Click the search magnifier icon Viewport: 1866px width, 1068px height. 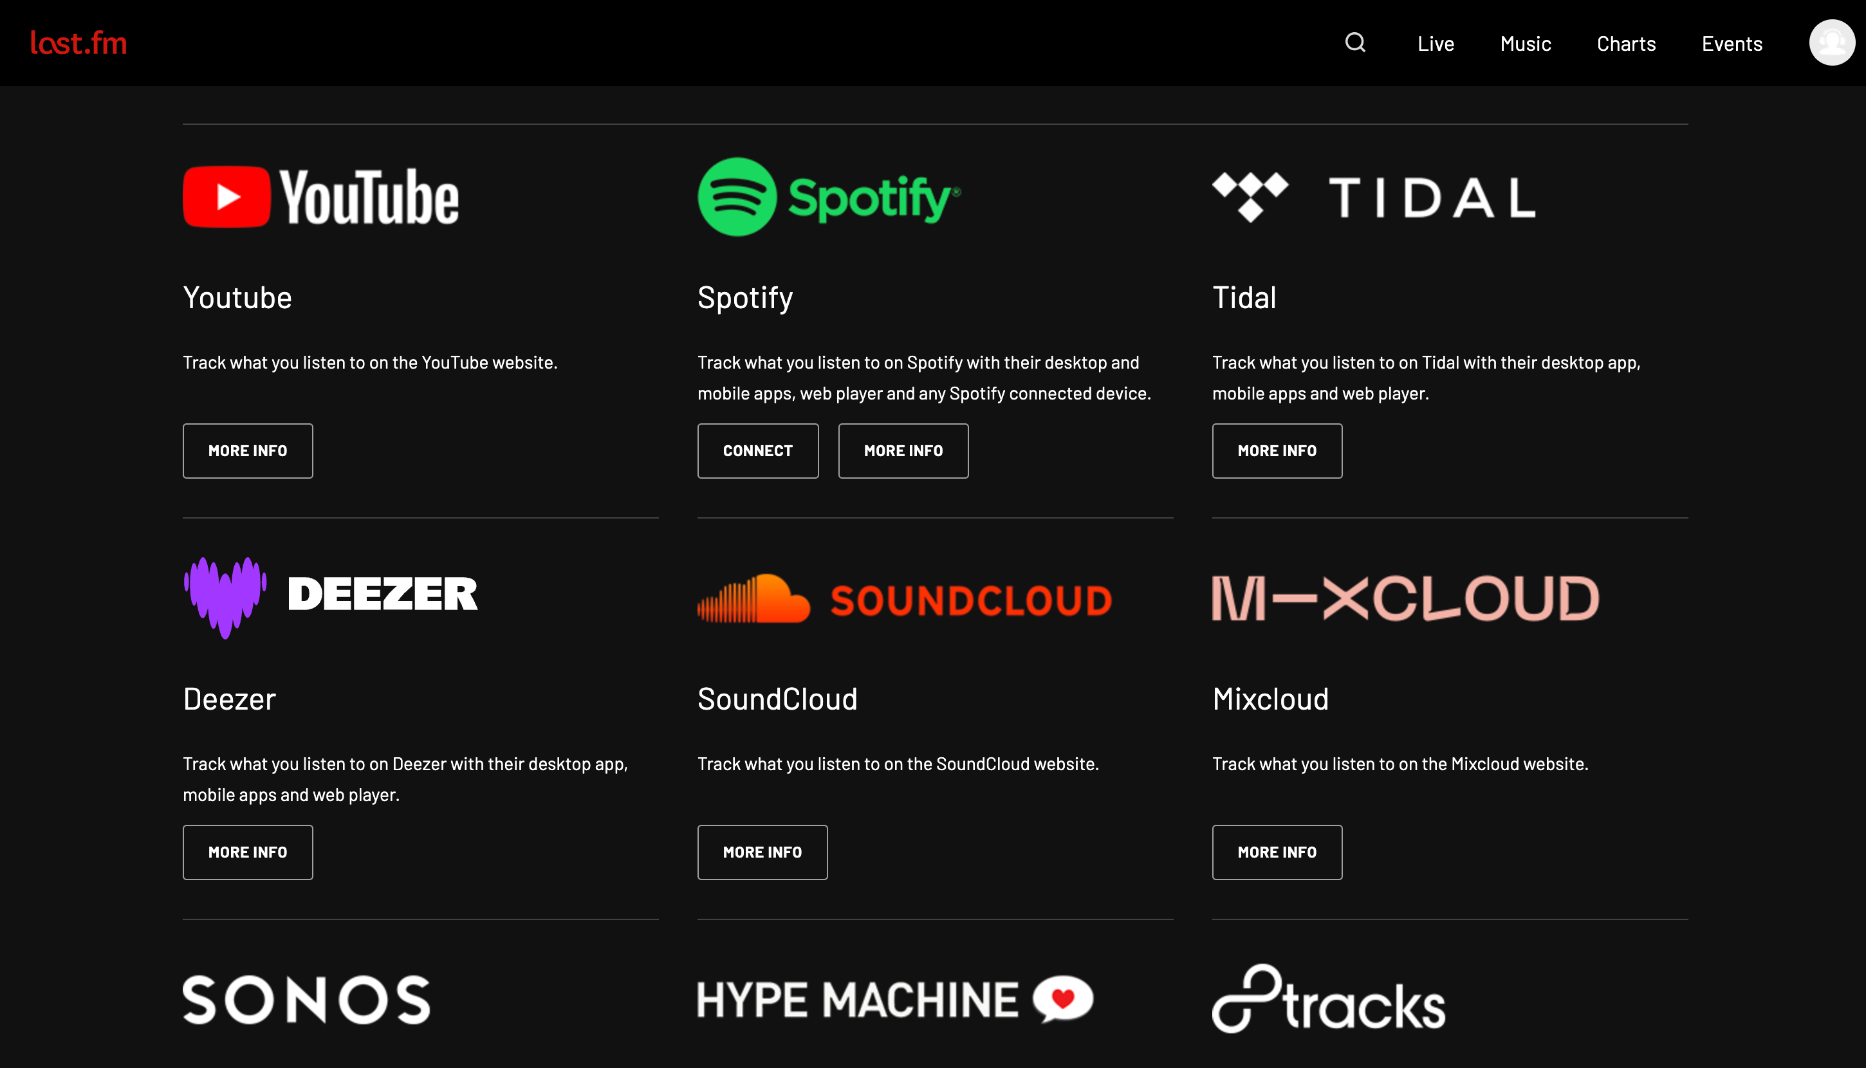point(1354,42)
